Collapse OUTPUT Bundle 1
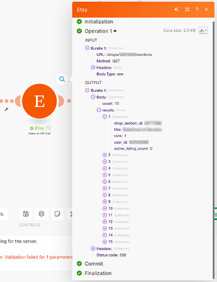 (x=87, y=90)
